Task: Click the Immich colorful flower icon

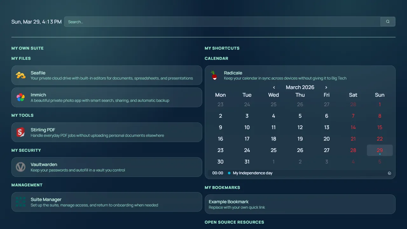Action: click(20, 97)
